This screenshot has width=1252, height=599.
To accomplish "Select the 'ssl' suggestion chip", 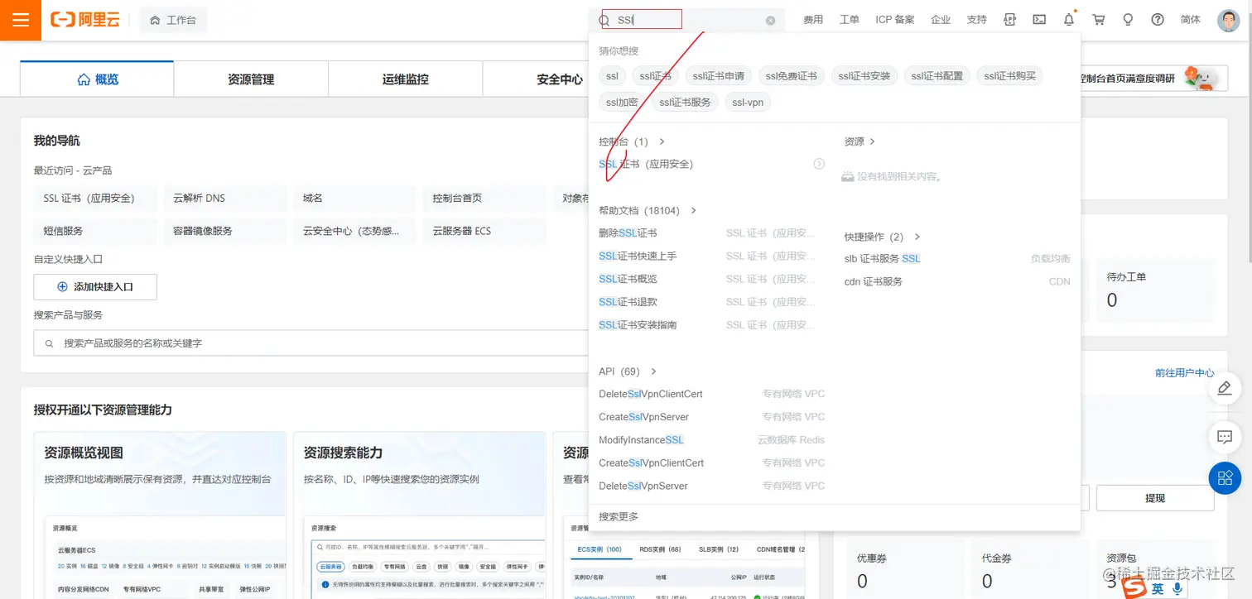I will pos(612,76).
